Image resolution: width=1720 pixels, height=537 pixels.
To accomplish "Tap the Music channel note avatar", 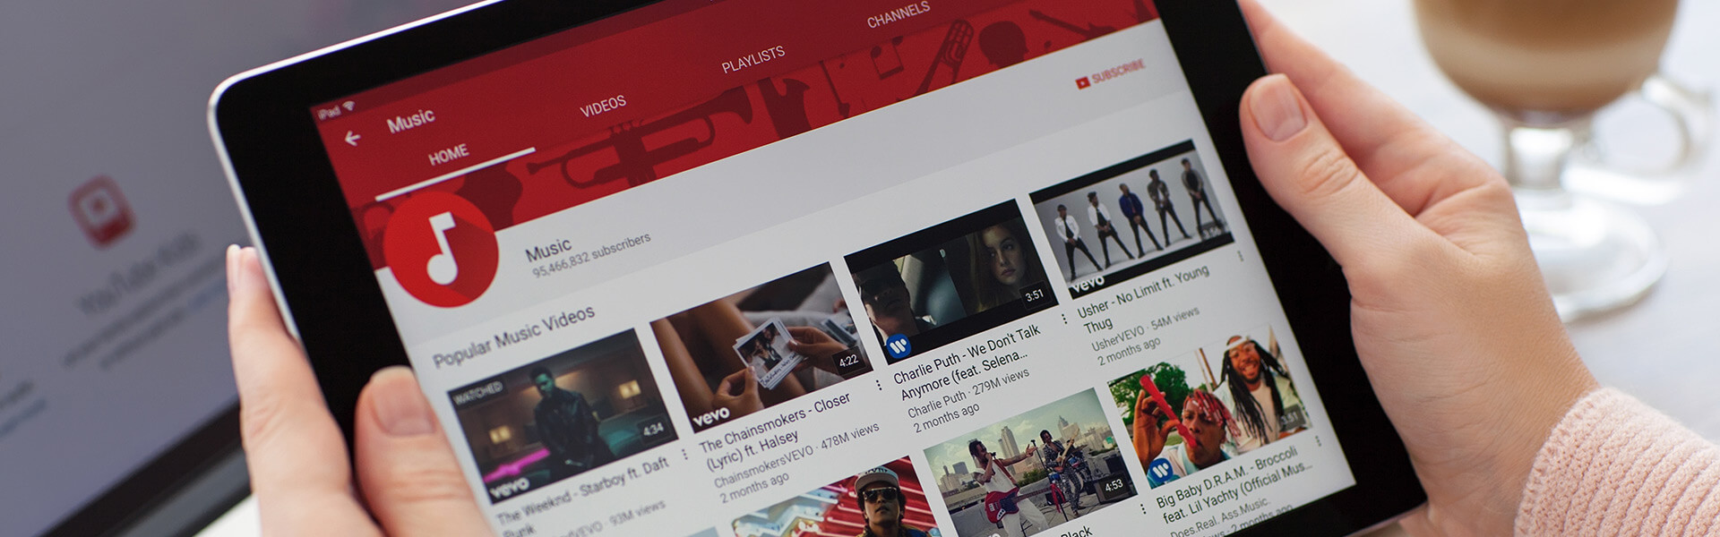I will pyautogui.click(x=441, y=249).
